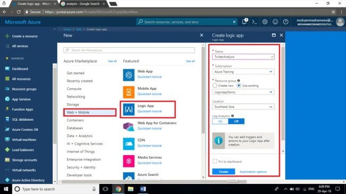
Task: Open Azure Active Directory in sidebar
Action: tap(28, 180)
